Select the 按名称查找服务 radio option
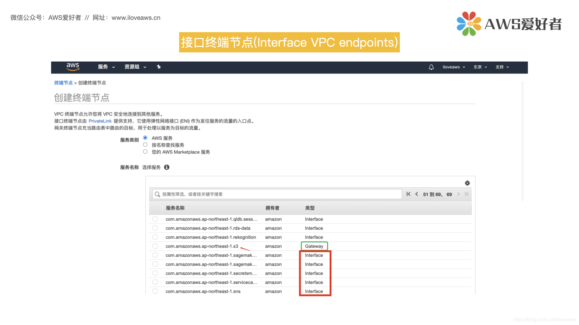Image resolution: width=579 pixels, height=325 pixels. [x=145, y=145]
